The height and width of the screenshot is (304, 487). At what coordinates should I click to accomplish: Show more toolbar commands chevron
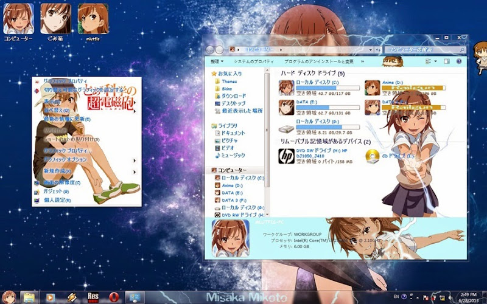tap(362, 61)
